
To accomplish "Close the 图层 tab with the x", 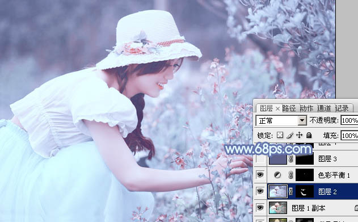I will click(277, 108).
